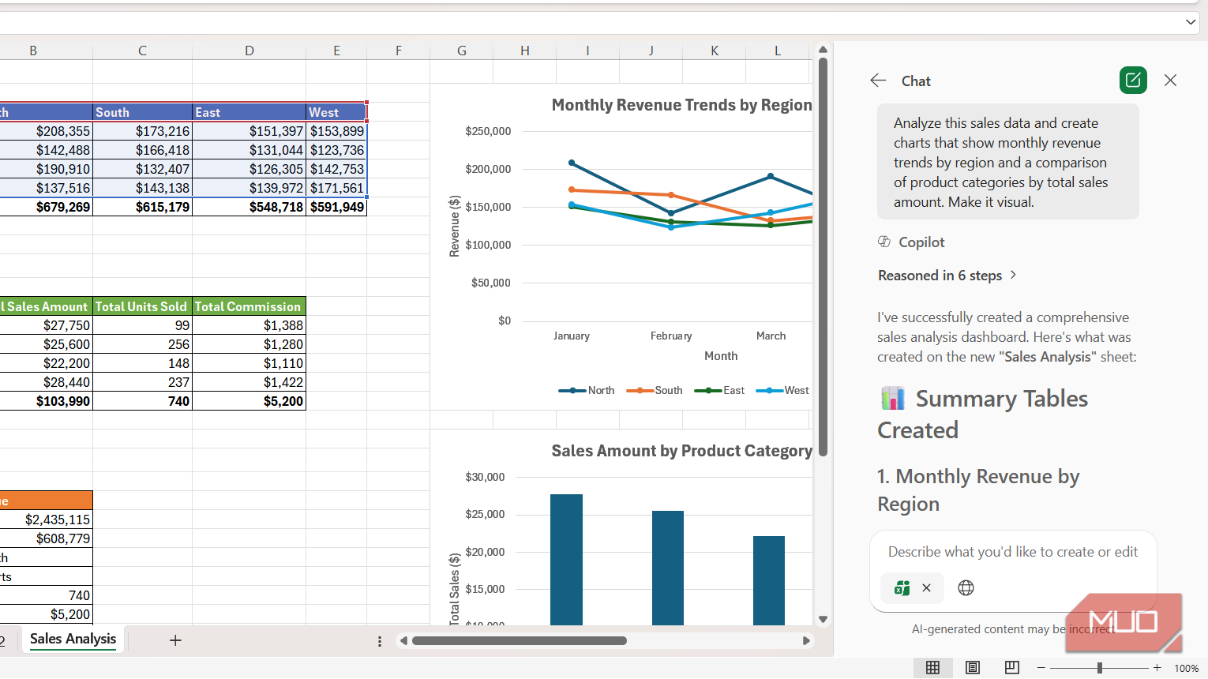Image resolution: width=1208 pixels, height=679 pixels.
Task: Select column D header
Action: pyautogui.click(x=249, y=51)
